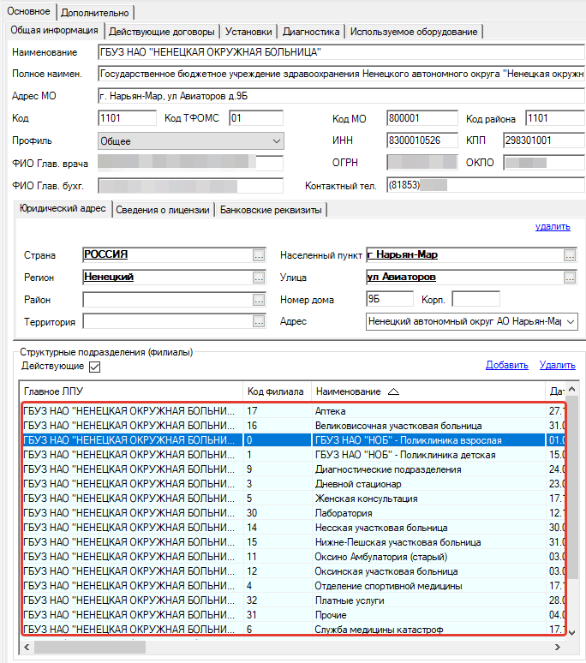Click the Номер дома field with 9Б
586x663 pixels.
click(390, 299)
